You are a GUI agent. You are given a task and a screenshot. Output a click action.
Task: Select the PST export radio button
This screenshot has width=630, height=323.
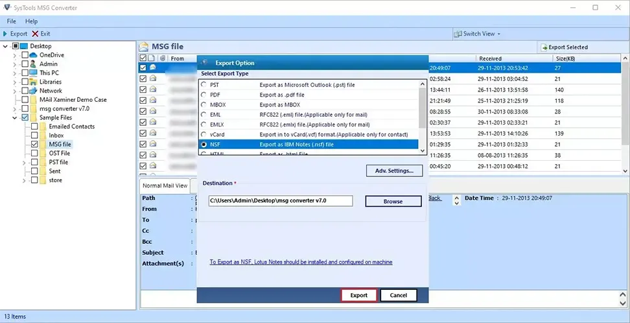tap(204, 85)
